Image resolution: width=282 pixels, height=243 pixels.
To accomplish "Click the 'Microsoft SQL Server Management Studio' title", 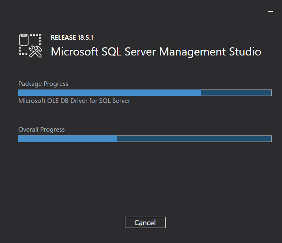I will [x=156, y=52].
